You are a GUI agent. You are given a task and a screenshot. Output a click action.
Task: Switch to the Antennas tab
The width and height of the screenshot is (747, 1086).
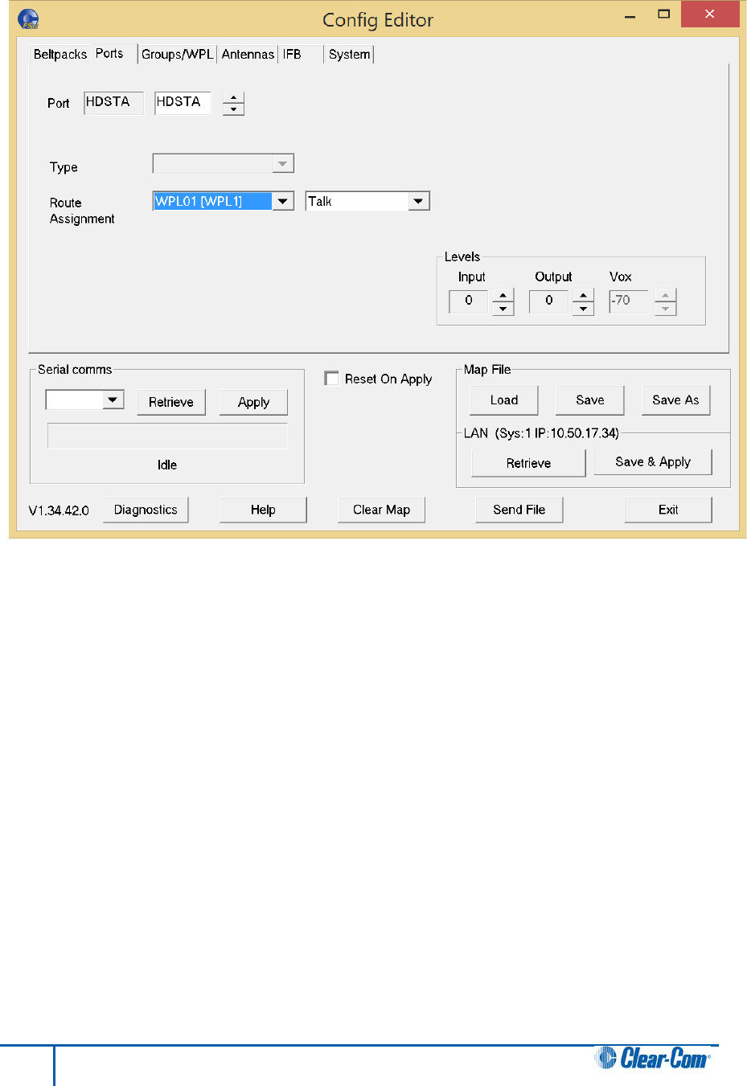tap(248, 54)
